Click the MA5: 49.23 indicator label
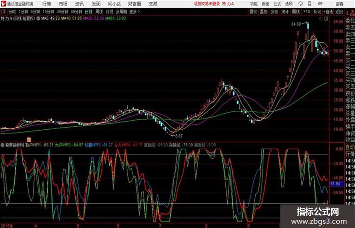The image size is (355, 228). 50,18
